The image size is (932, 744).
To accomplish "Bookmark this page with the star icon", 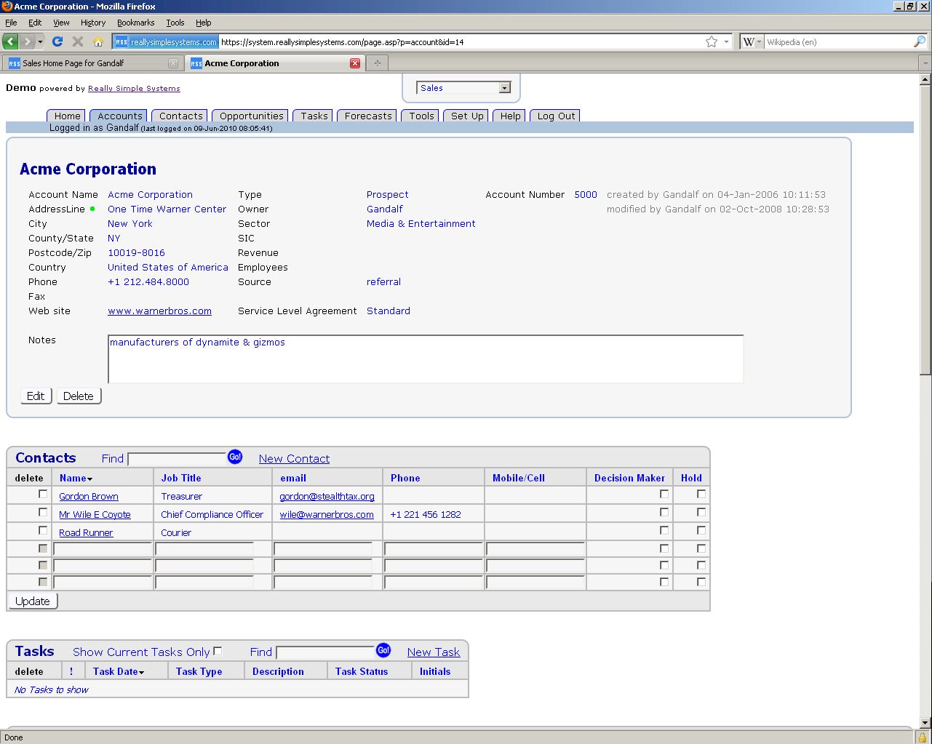I will click(712, 41).
